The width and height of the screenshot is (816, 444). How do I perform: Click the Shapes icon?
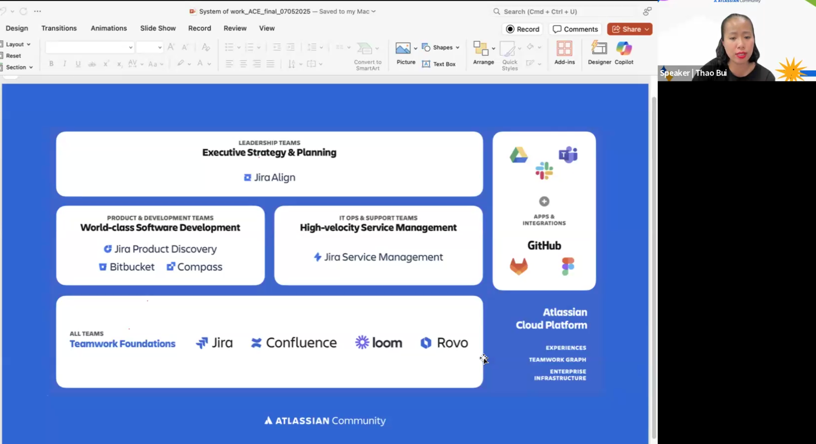pos(426,47)
